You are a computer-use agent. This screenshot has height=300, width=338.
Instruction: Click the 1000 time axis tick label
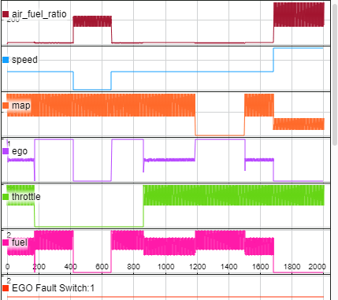(x=165, y=267)
